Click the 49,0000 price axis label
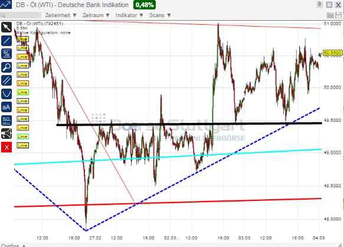Image resolution: width=344 pixels, height=247 pixels. pyautogui.click(x=332, y=152)
